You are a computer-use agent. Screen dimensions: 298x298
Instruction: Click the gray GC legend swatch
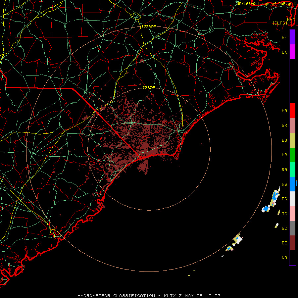click(292, 228)
